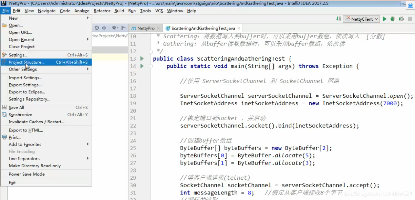Image resolution: width=415 pixels, height=200 pixels.
Task: Select Print... menu item
Action: pos(46,137)
